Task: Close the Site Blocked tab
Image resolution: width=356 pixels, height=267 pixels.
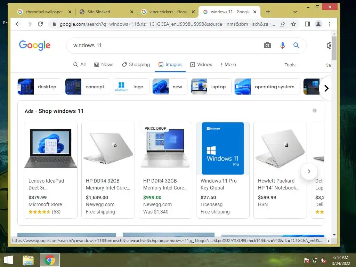Action: (132, 12)
